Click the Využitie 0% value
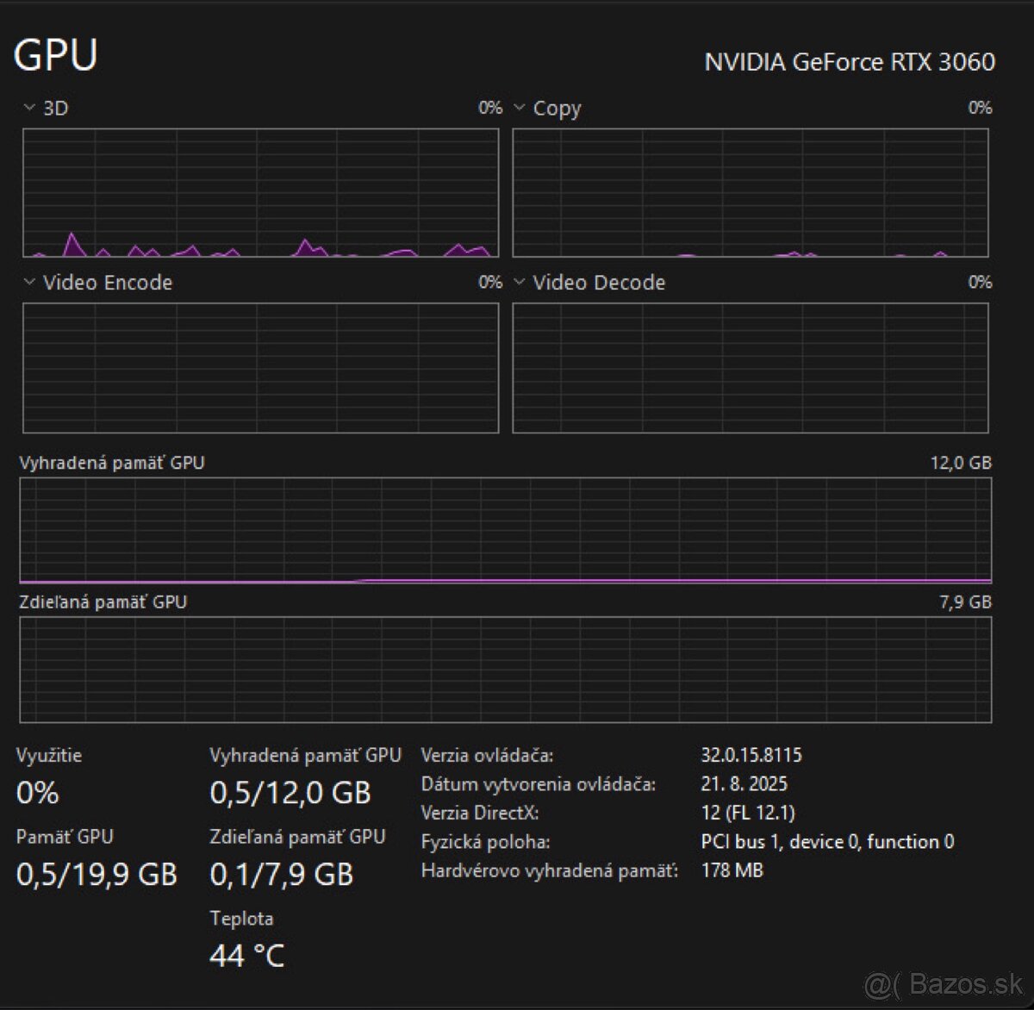This screenshot has height=1010, width=1034. point(37,793)
